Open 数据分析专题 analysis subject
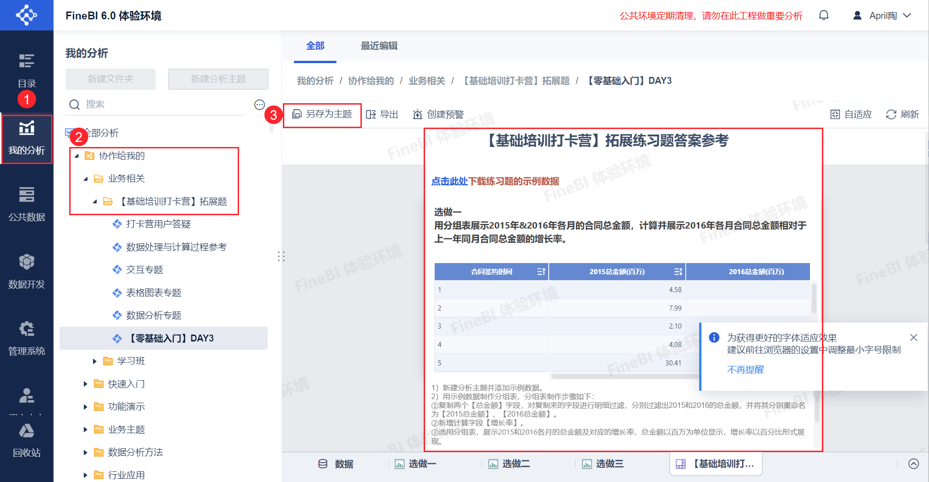 click(154, 316)
